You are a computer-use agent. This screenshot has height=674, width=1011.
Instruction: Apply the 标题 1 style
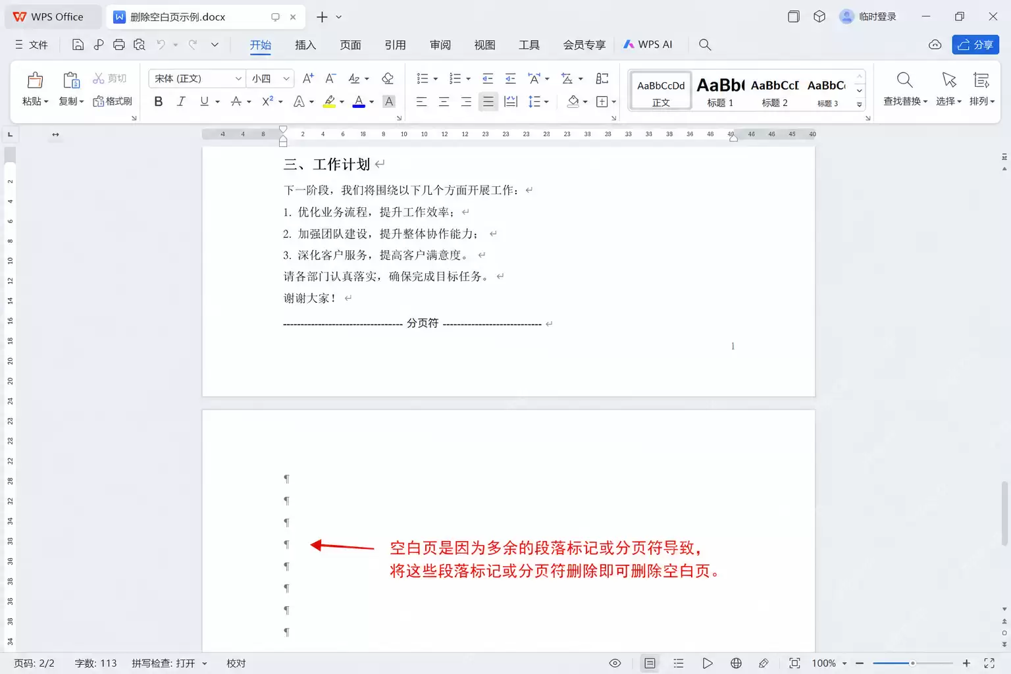720,91
